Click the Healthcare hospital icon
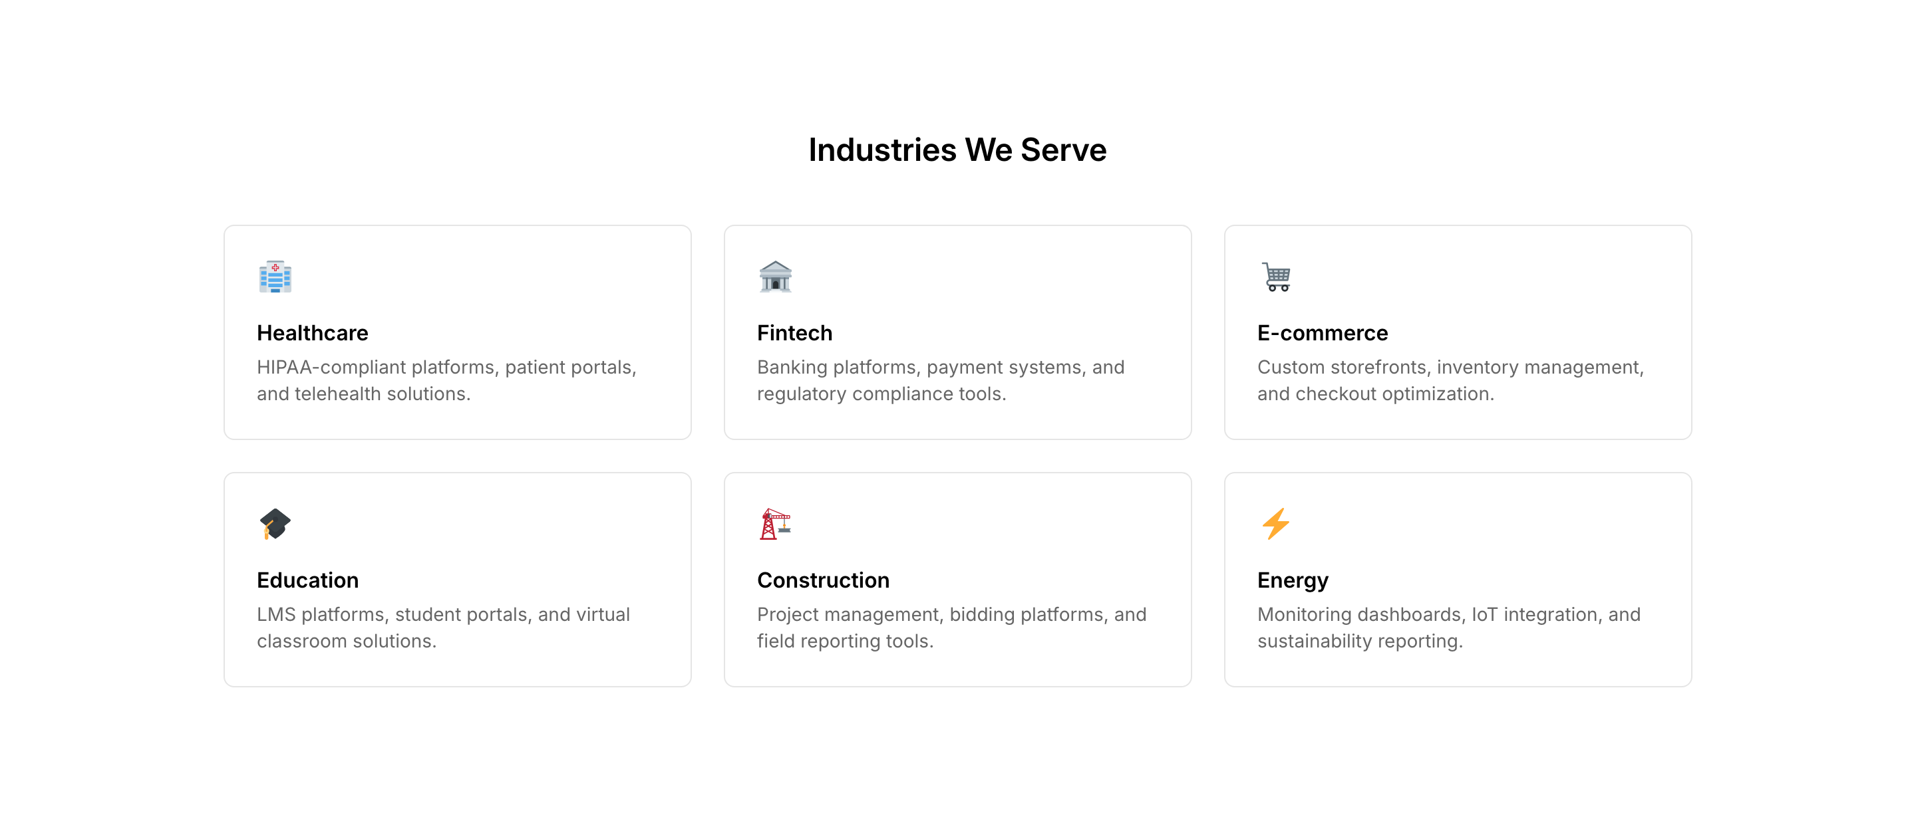Screen dimensions: 1916x815 (x=275, y=277)
